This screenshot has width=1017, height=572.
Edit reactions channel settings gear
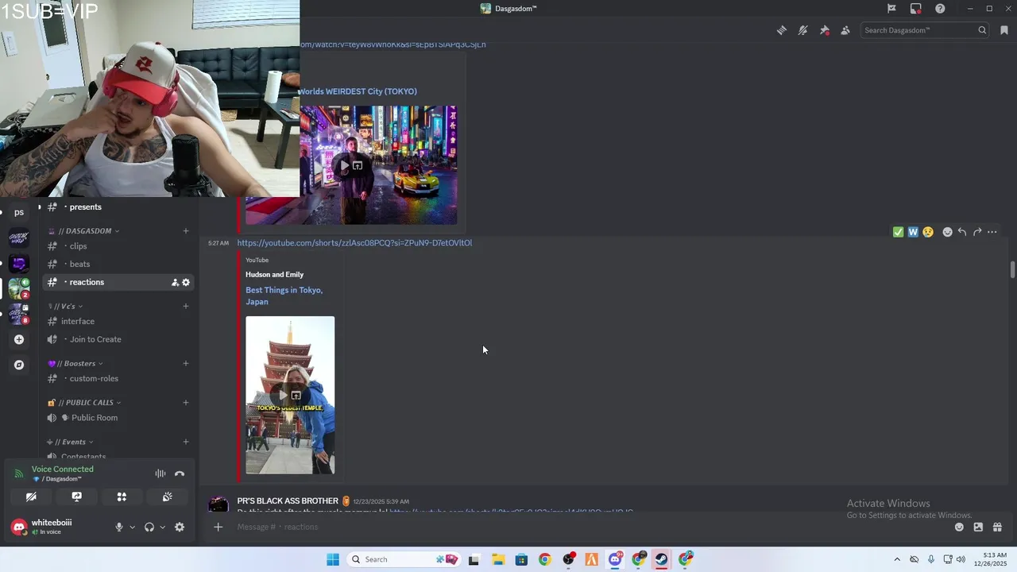(x=186, y=283)
